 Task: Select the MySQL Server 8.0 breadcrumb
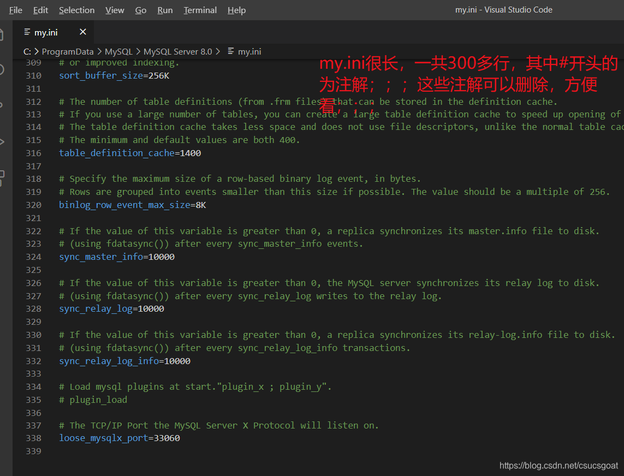click(178, 52)
